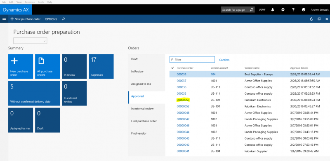Open the hamburger navigation menu
The height and width of the screenshot is (161, 330).
pyautogui.click(x=4, y=19)
